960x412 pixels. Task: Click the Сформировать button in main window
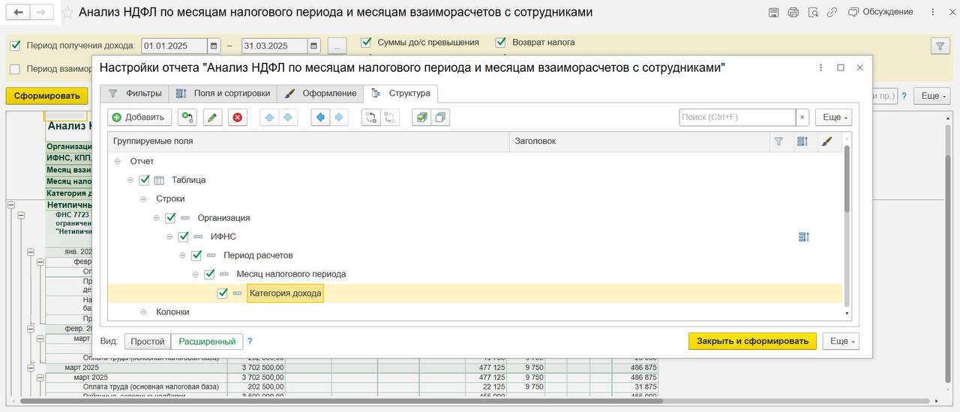[46, 96]
